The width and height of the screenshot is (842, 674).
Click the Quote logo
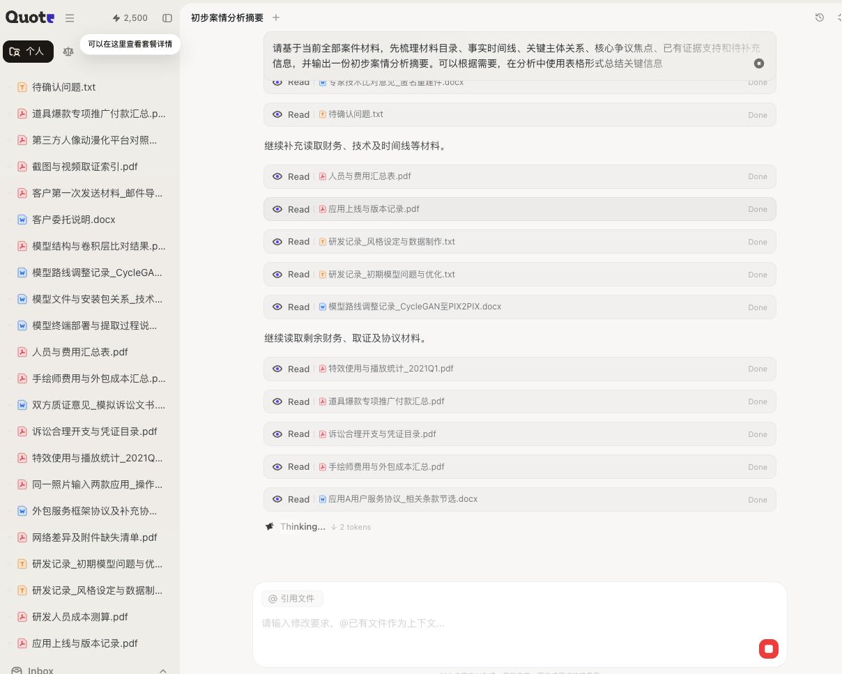pyautogui.click(x=30, y=18)
